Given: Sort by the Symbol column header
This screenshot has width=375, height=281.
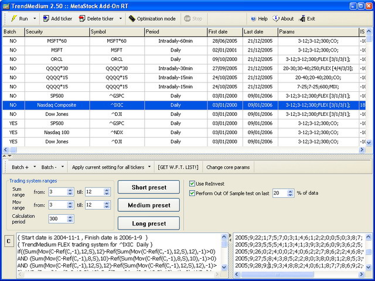Looking at the screenshot, I should point(117,32).
